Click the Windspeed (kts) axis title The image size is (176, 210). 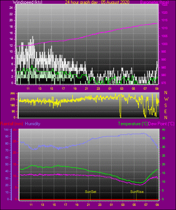[28, 2]
